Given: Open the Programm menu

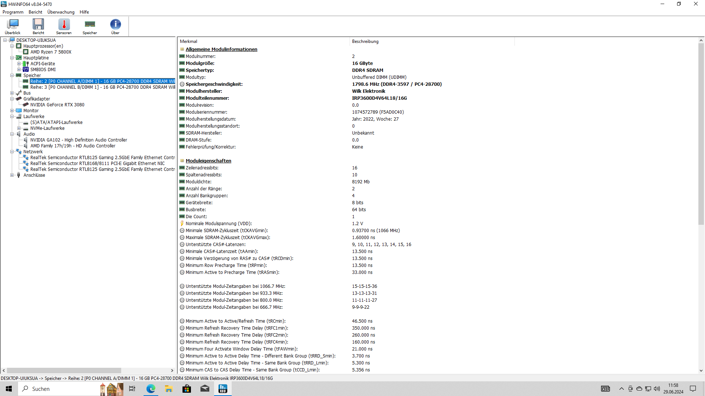Looking at the screenshot, I should (x=13, y=12).
